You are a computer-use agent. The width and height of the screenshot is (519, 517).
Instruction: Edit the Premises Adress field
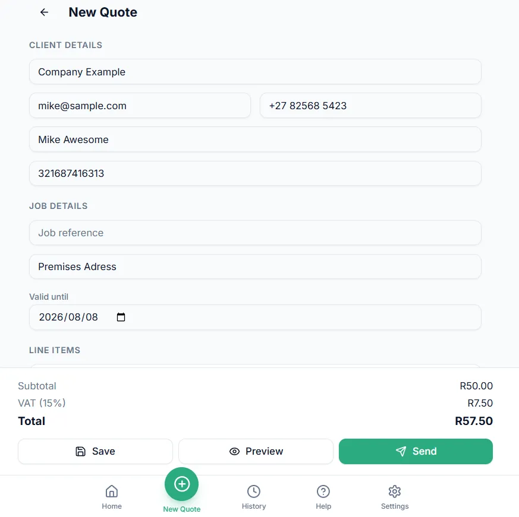click(255, 267)
